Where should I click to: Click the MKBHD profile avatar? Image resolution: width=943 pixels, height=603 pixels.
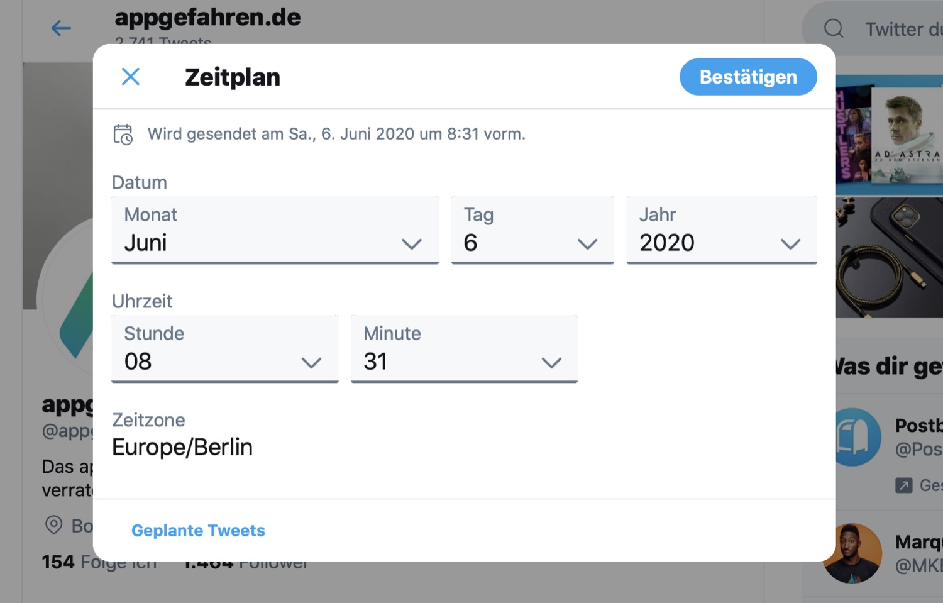(853, 553)
